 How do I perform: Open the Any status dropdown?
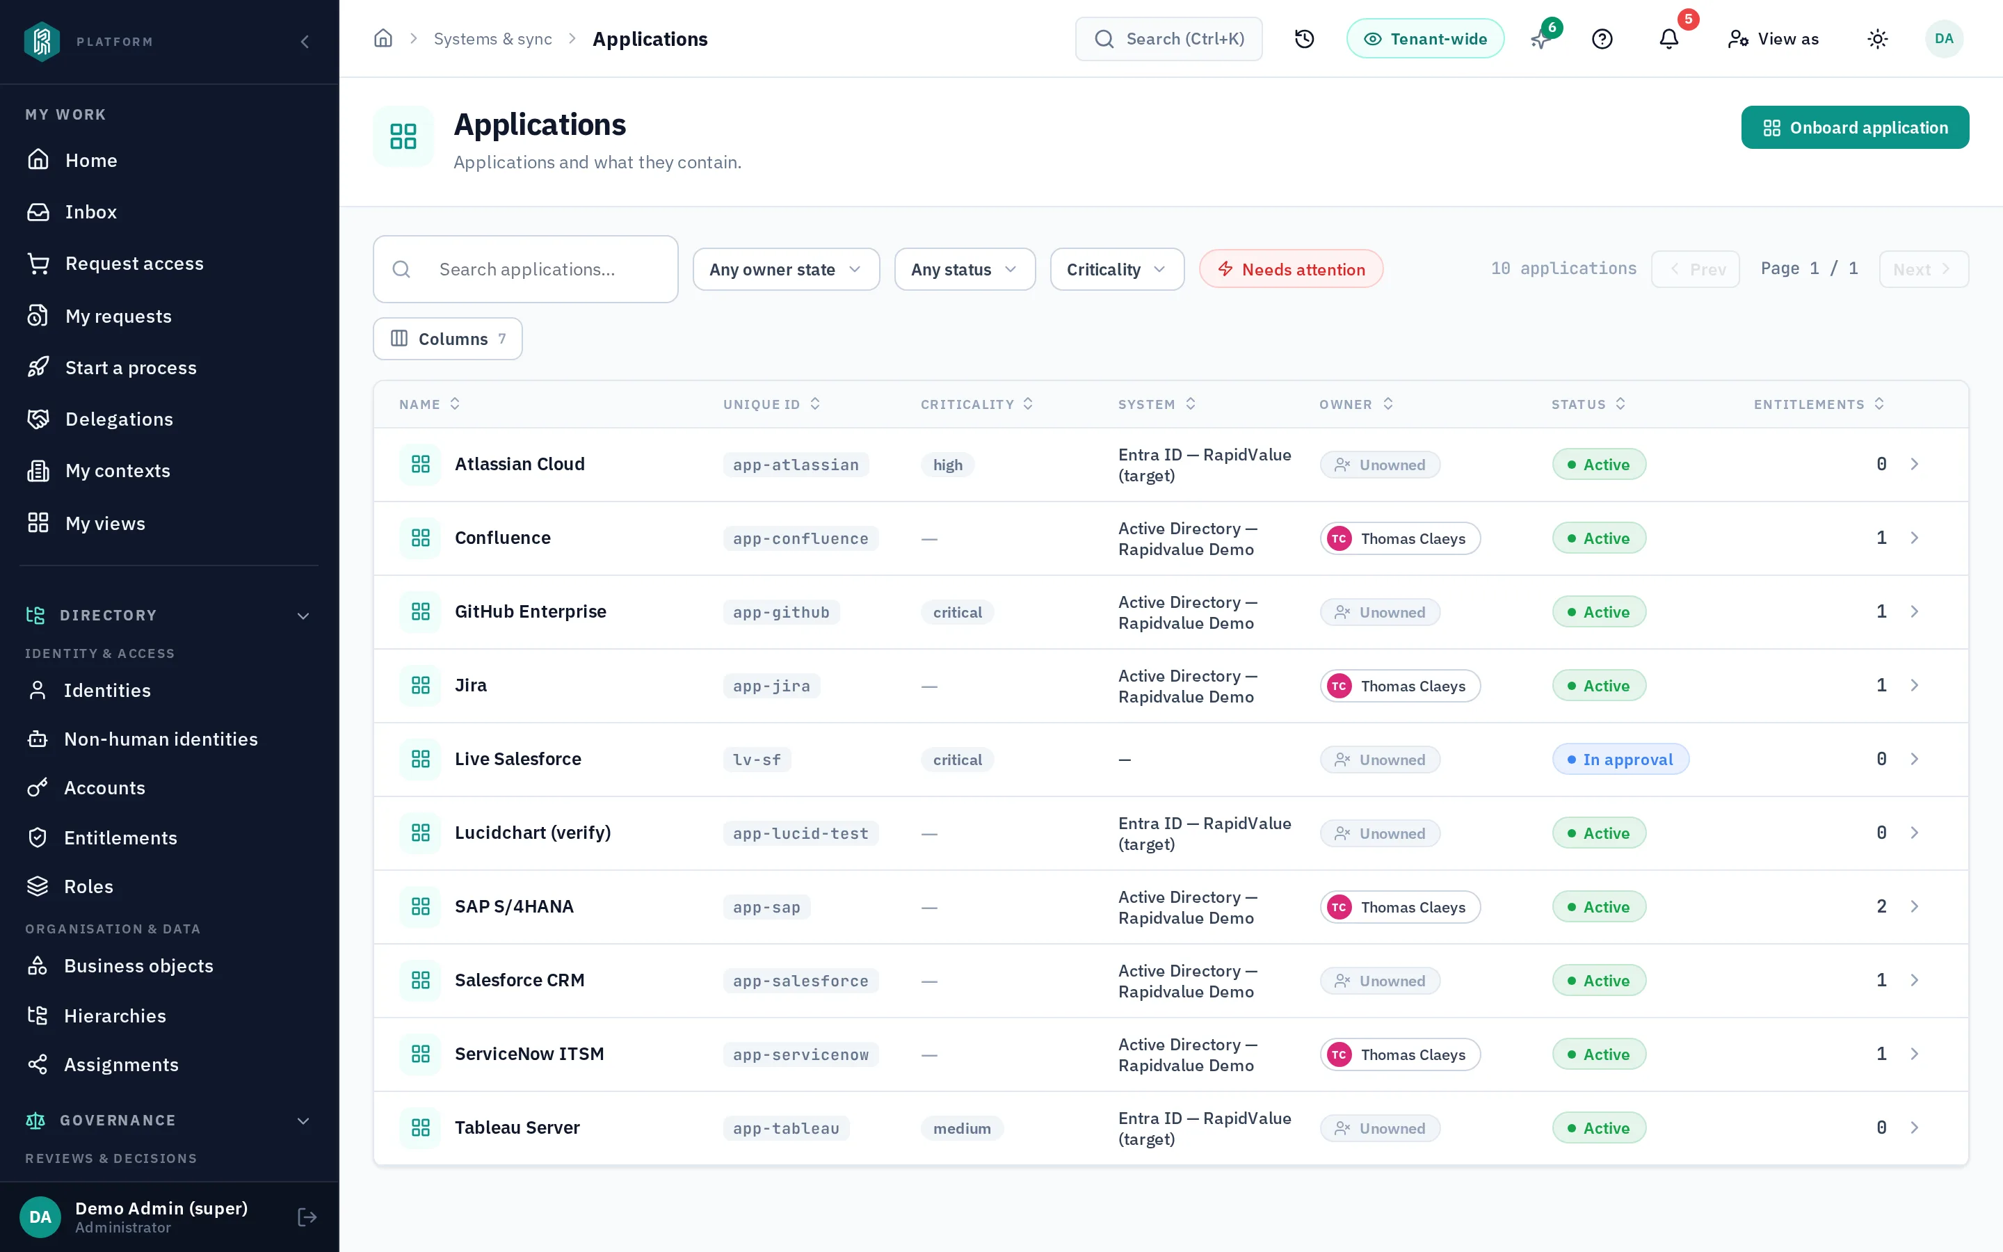[x=964, y=269]
